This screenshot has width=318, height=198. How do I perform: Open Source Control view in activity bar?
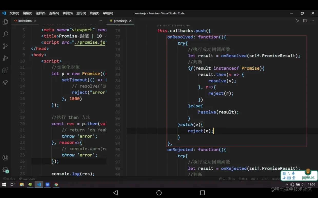pos(5,46)
